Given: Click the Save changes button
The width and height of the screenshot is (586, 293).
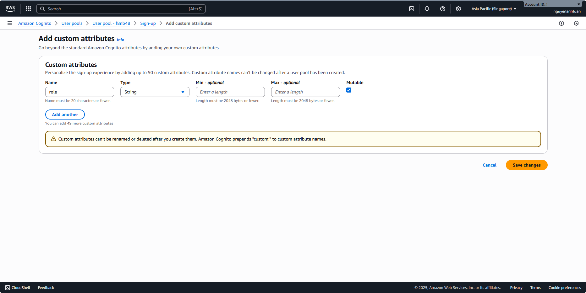Looking at the screenshot, I should point(527,165).
